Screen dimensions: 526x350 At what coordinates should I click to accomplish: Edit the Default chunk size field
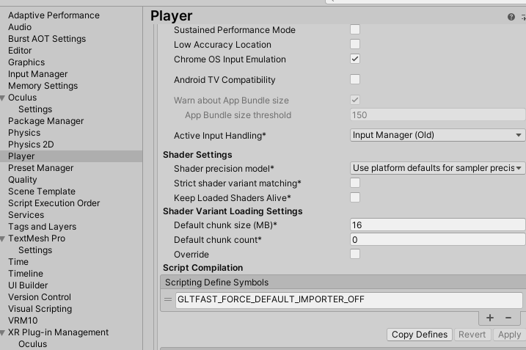tap(437, 225)
